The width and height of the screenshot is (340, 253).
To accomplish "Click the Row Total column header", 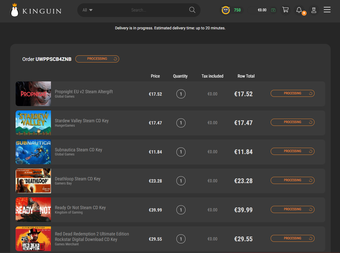I will tap(246, 76).
